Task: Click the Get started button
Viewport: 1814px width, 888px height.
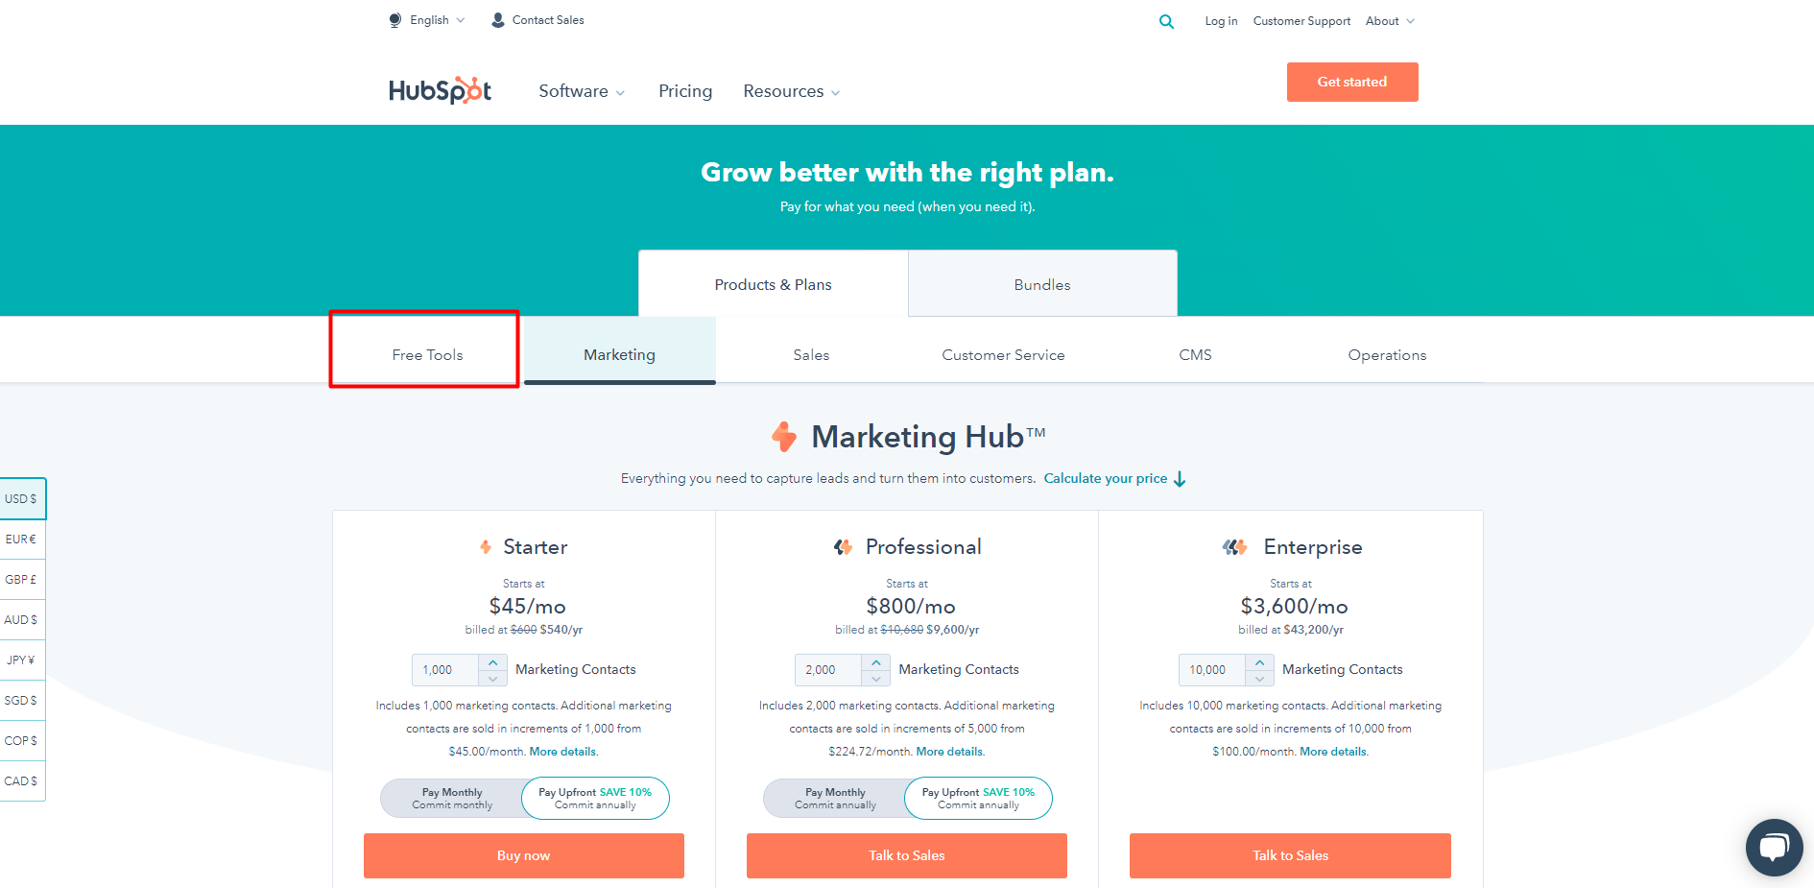Action: coord(1352,82)
